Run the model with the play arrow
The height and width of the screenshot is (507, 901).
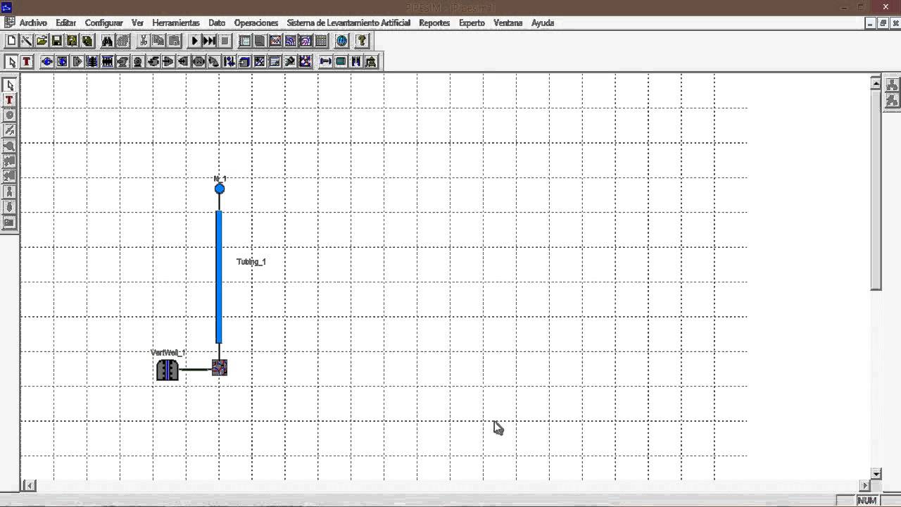point(194,41)
